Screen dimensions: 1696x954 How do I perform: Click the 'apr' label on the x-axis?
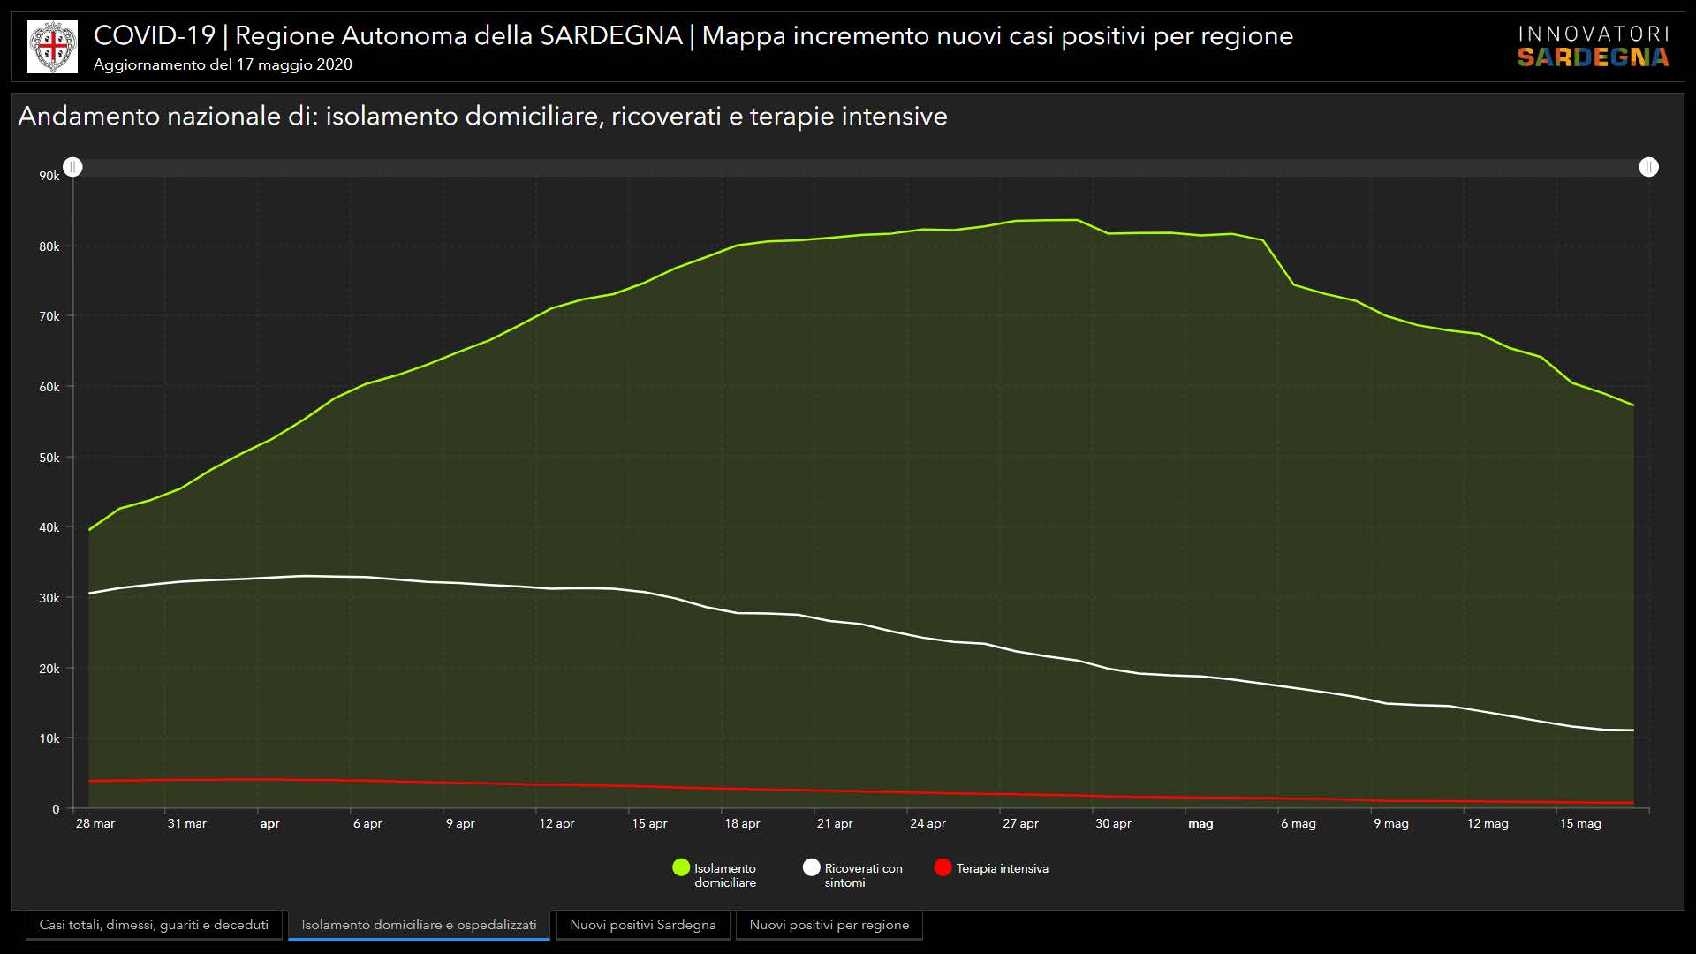(x=269, y=823)
